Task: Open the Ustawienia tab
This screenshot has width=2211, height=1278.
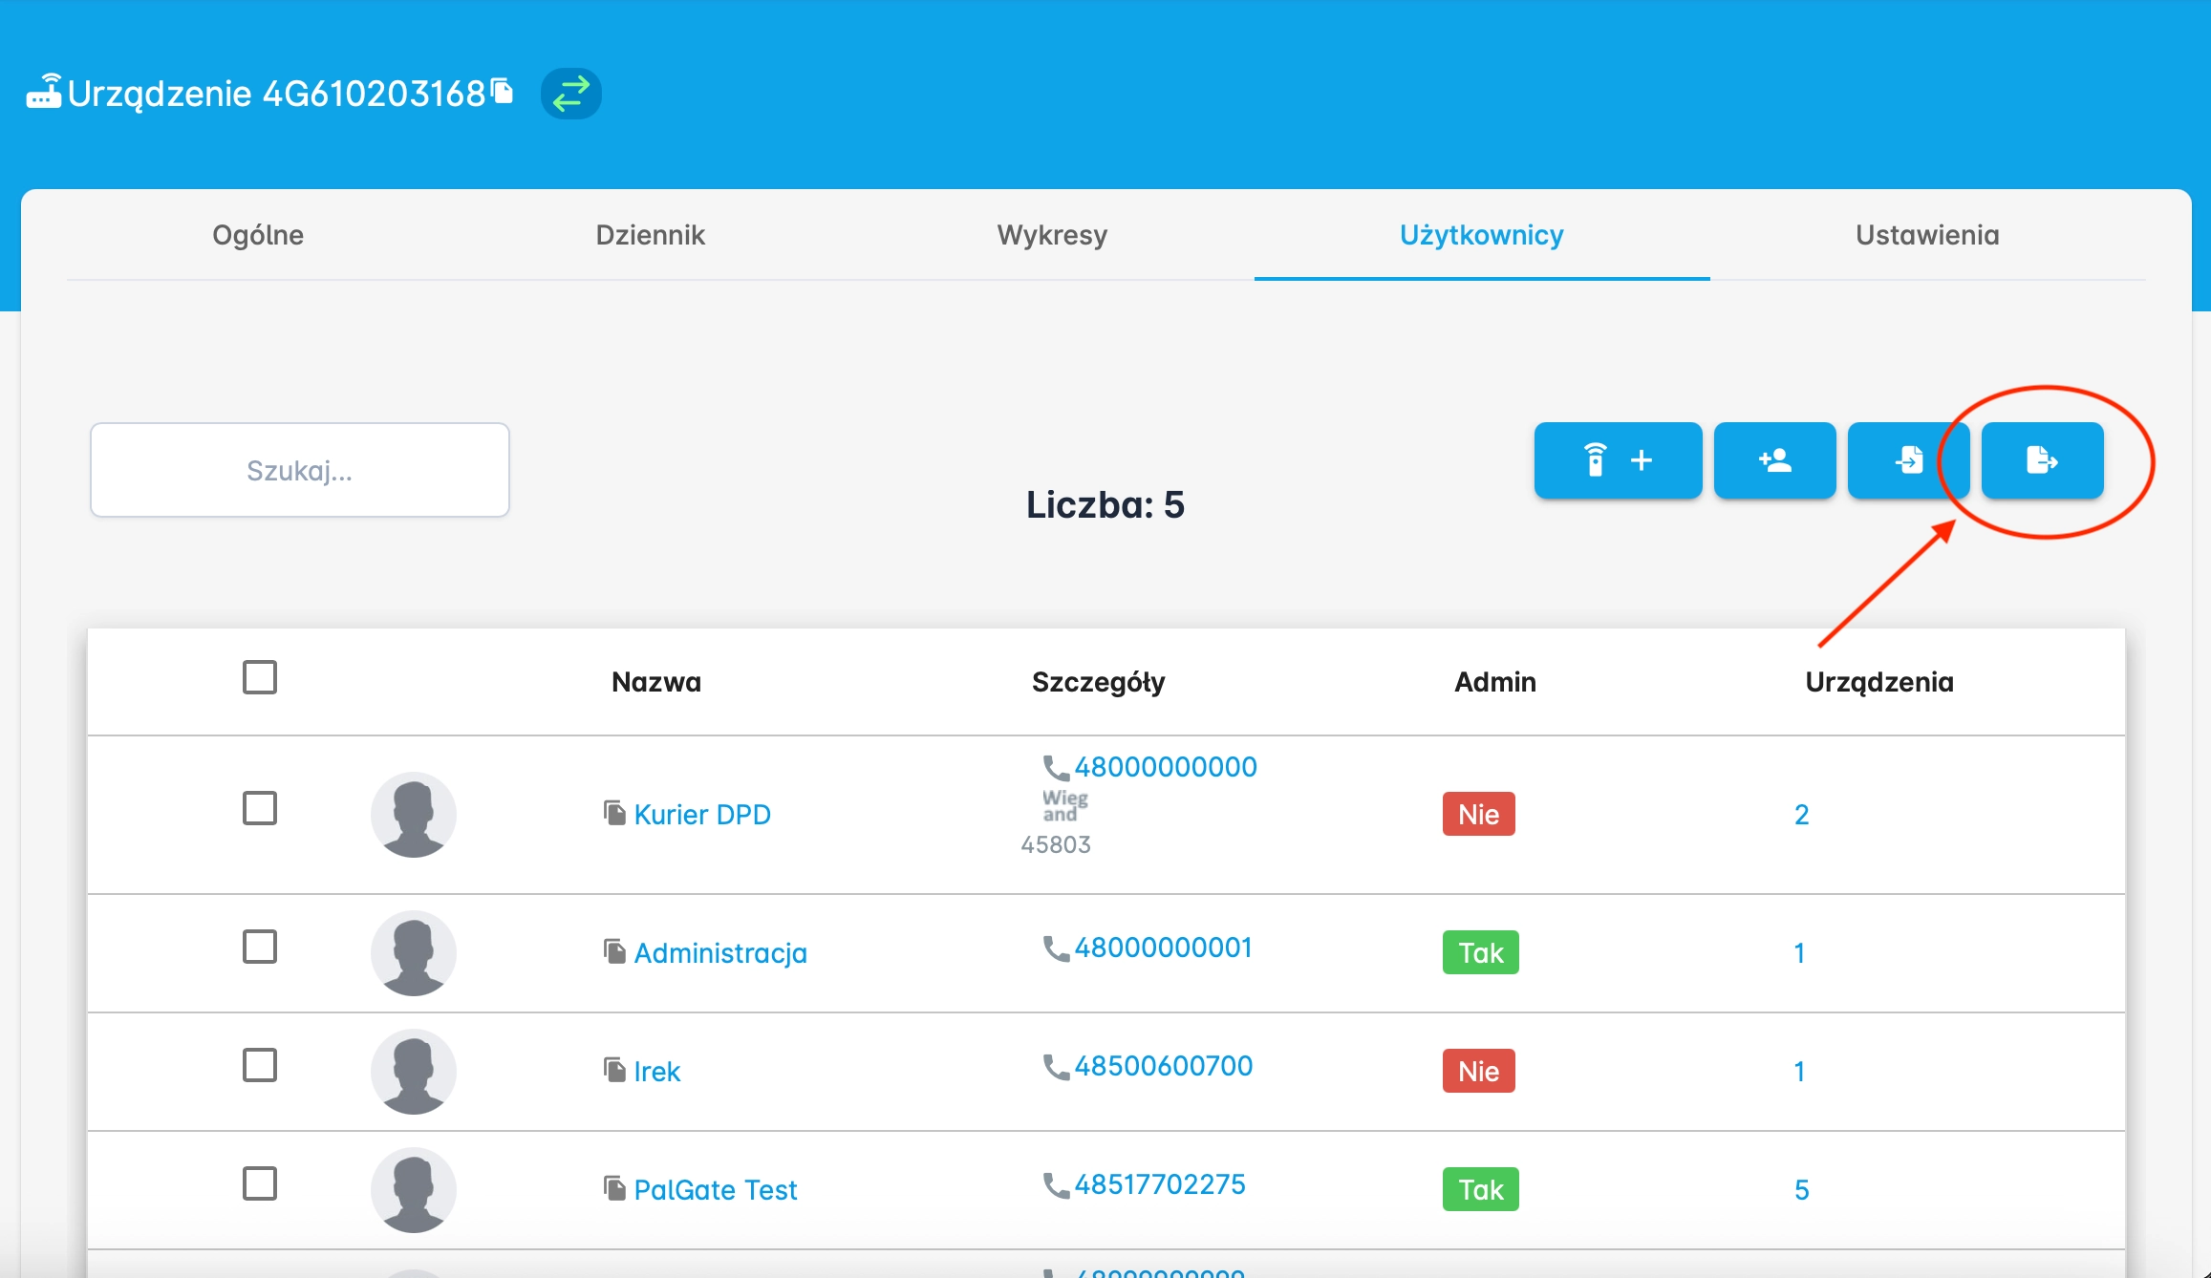Action: [x=1926, y=235]
